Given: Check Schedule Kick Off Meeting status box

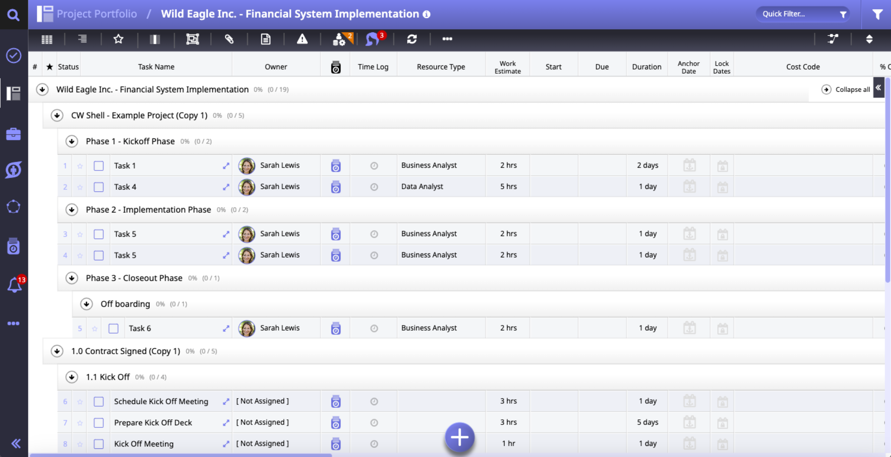Looking at the screenshot, I should [99, 401].
